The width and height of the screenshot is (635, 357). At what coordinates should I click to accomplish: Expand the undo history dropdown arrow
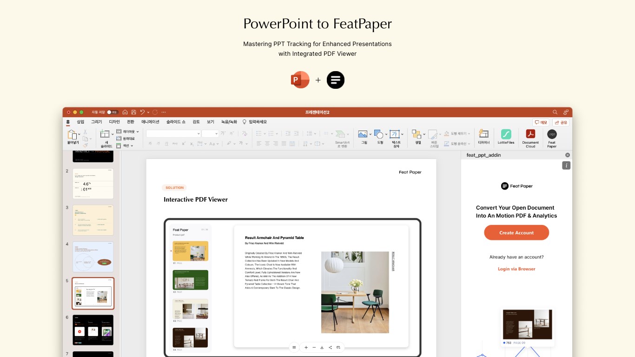pyautogui.click(x=148, y=112)
